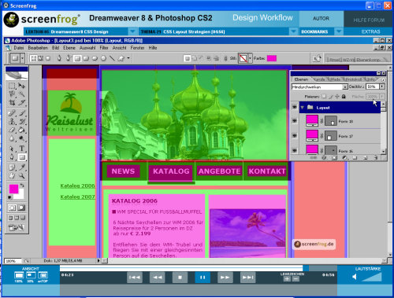
Task: Select the Brush tool
Action: point(22,113)
